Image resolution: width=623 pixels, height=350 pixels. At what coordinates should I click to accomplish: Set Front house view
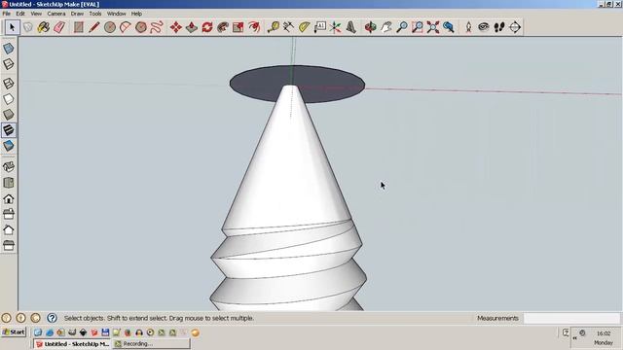click(9, 198)
